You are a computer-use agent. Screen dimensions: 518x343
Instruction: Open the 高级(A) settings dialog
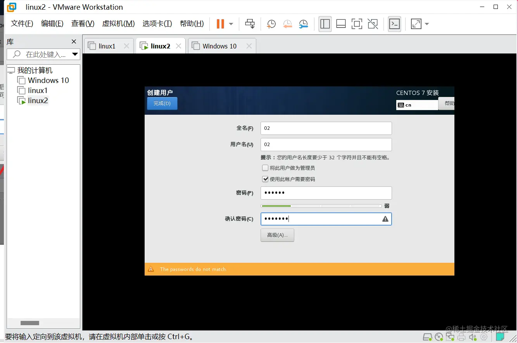coord(277,235)
